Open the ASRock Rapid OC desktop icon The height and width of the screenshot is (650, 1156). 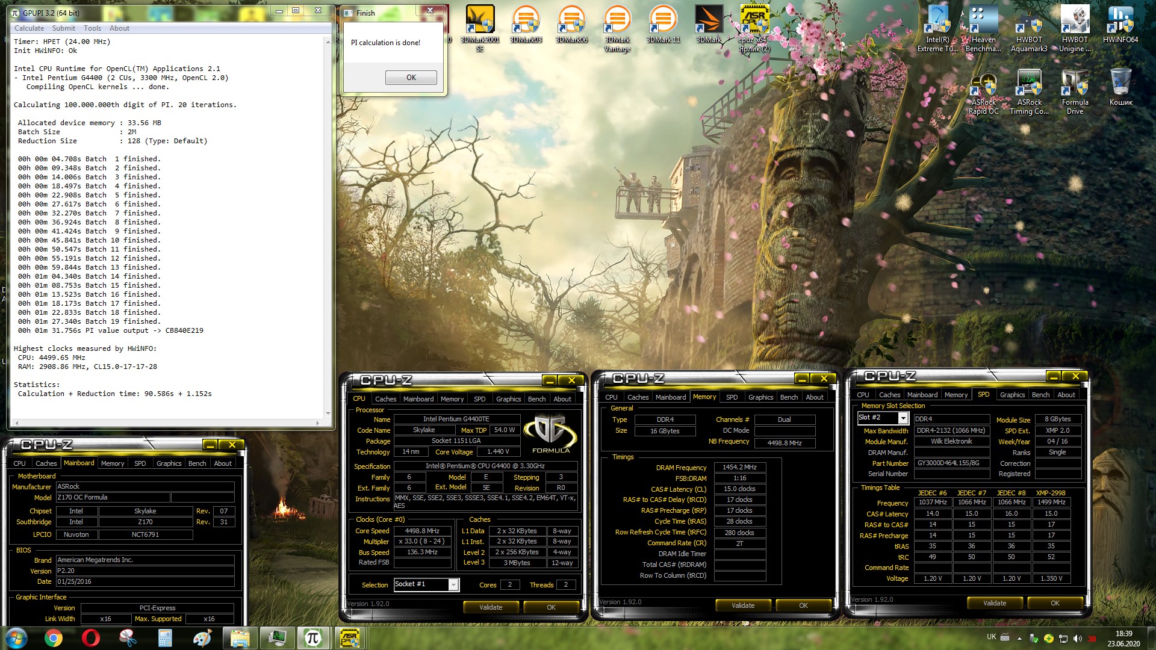[983, 91]
